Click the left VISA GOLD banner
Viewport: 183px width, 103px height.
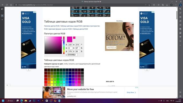pyautogui.click(x=29, y=40)
